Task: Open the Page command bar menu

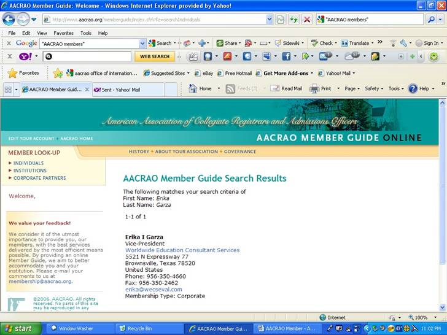Action: (352, 88)
